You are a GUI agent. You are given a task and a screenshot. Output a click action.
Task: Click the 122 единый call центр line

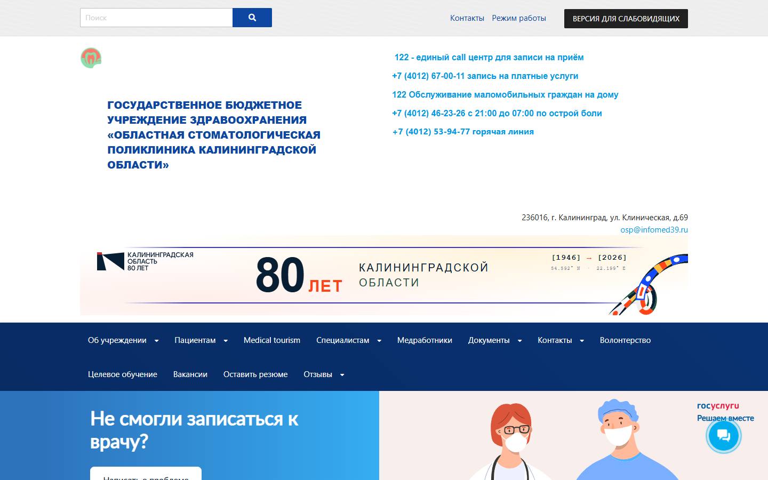click(489, 57)
